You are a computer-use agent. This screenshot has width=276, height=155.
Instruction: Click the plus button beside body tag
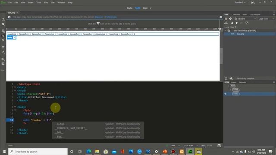[14, 37]
